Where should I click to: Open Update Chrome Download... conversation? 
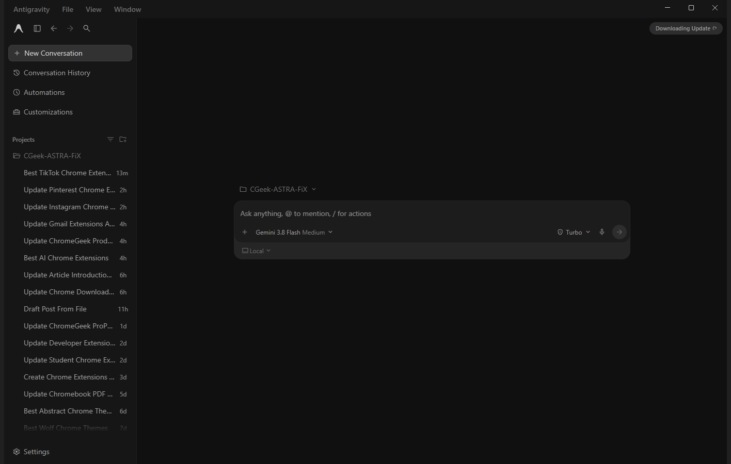(x=70, y=292)
